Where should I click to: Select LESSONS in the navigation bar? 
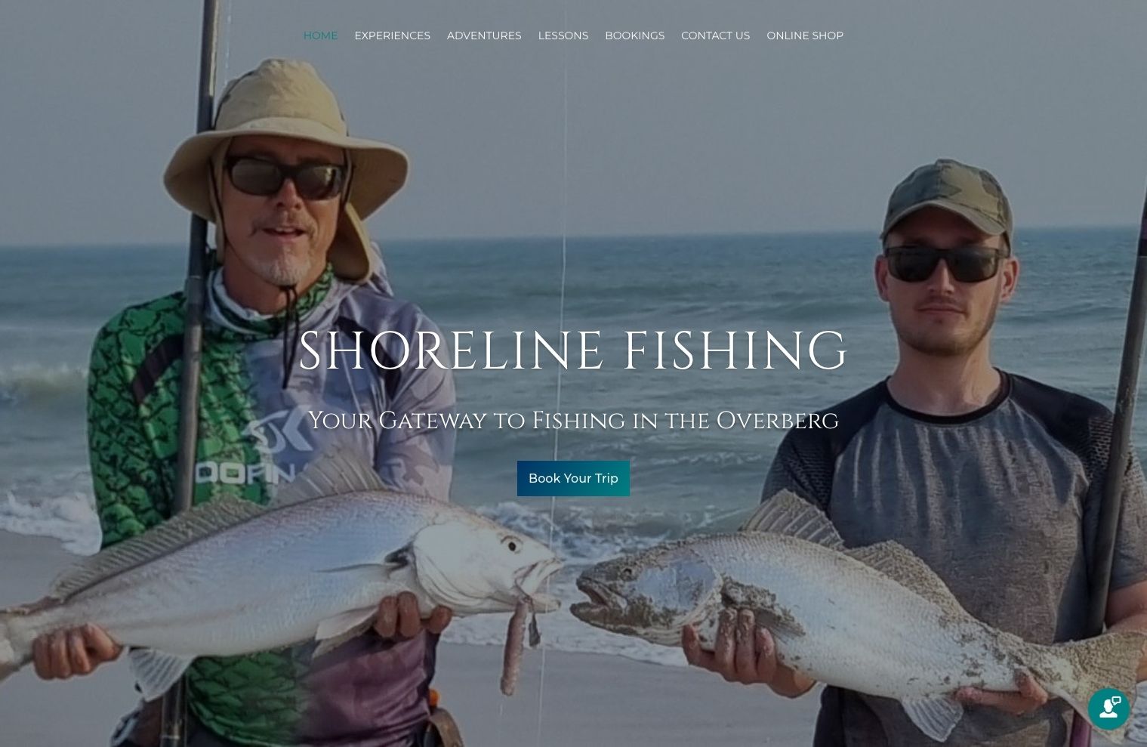(563, 35)
